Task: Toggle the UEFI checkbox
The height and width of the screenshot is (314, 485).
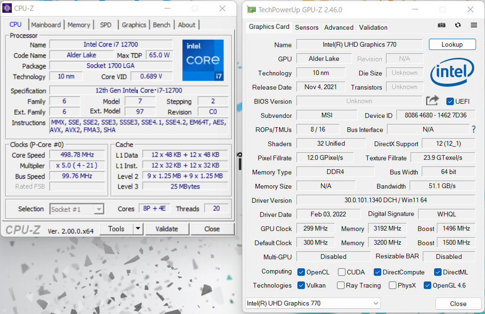Action: coord(450,101)
